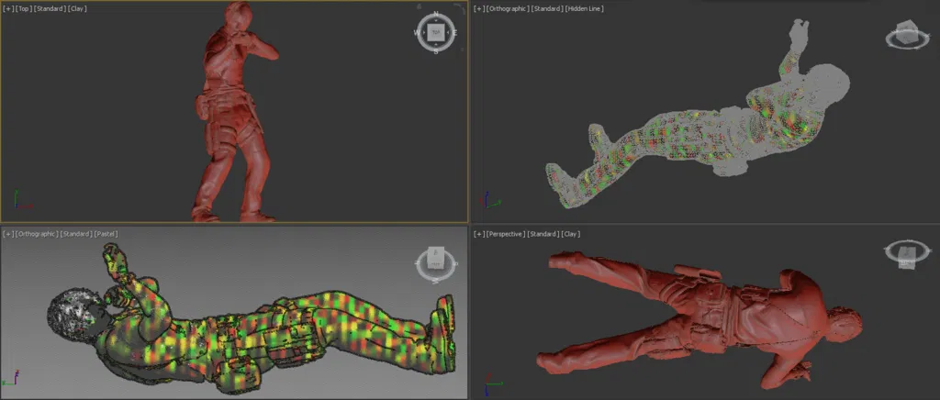Click the S compass letter on the Top ViewCube
This screenshot has width=940, height=400.
[x=436, y=51]
